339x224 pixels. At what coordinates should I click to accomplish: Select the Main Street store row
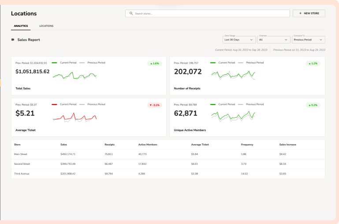(168, 154)
